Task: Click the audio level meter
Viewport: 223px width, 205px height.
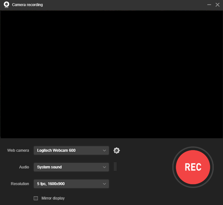Action: coord(115,167)
